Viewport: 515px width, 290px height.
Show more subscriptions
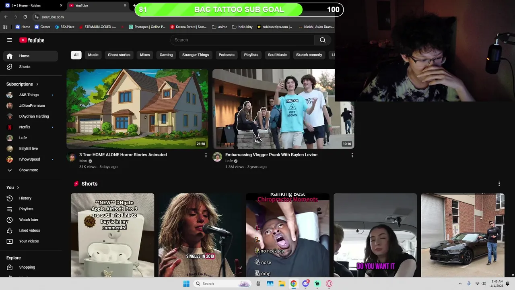point(31,170)
